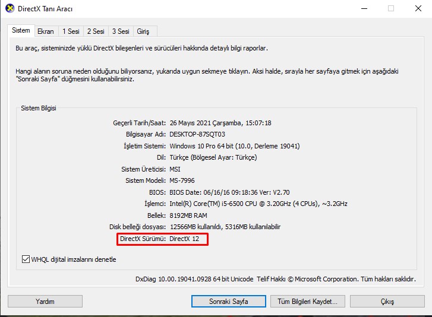Click the Bellek label
Image resolution: width=432 pixels, height=317 pixels.
tap(156, 215)
